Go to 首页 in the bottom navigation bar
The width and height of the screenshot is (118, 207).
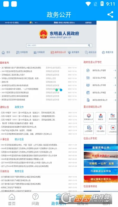click(x=12, y=199)
